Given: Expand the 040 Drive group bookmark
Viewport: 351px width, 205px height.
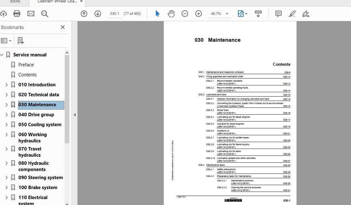Looking at the screenshot, I should point(6,114).
